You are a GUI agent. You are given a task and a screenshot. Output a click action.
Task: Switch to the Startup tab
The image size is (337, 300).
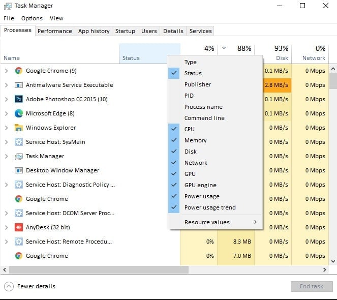pos(125,31)
